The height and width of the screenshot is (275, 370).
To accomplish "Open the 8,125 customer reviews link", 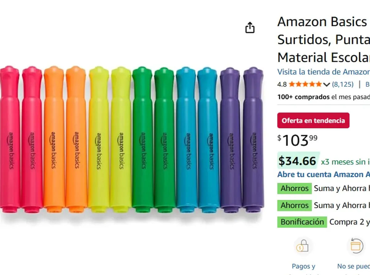I will coord(343,84).
